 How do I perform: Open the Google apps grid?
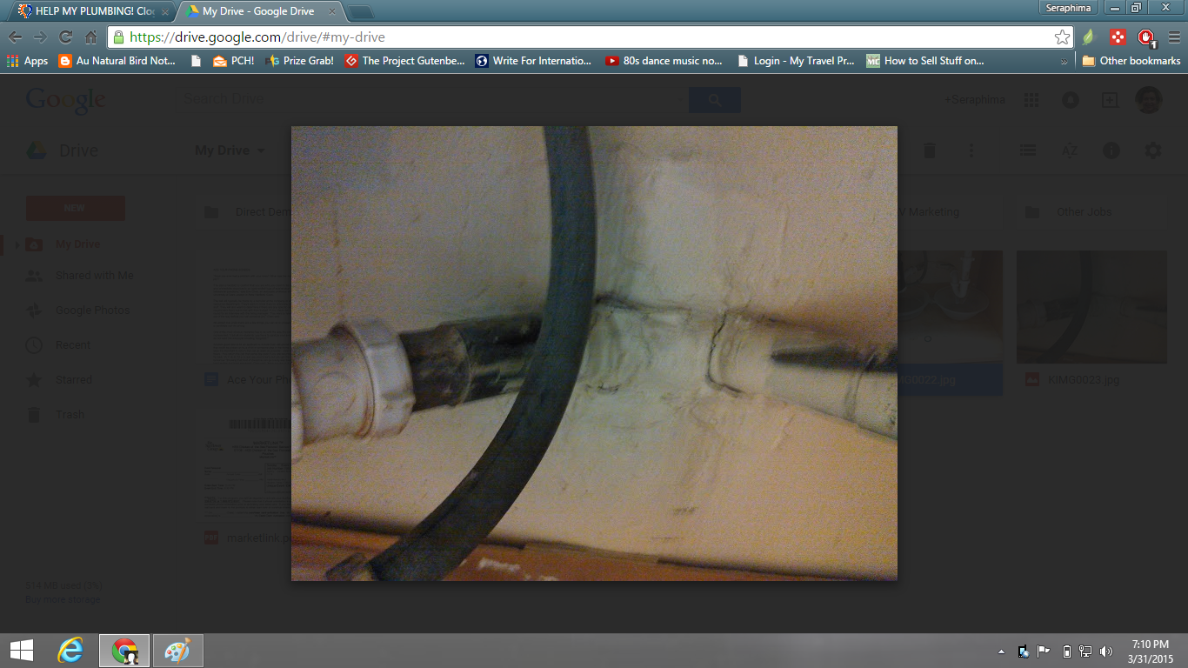[1031, 100]
